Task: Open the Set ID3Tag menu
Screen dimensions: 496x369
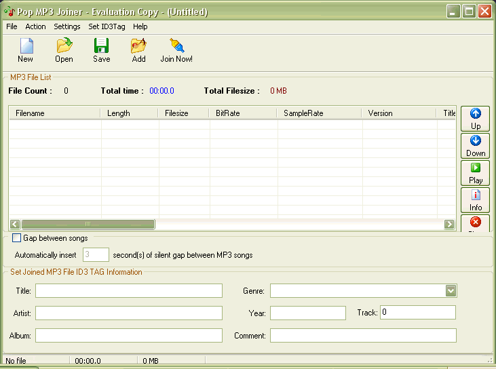Action: click(107, 26)
